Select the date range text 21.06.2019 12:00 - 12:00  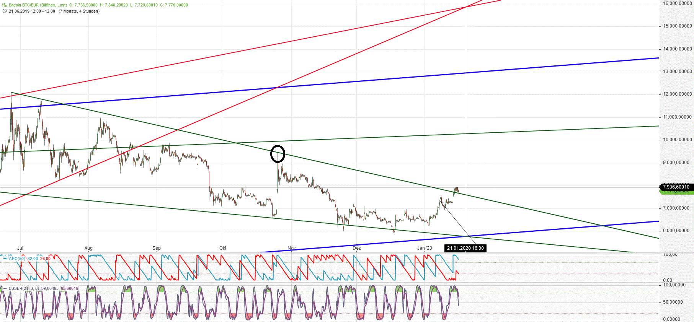pos(32,11)
